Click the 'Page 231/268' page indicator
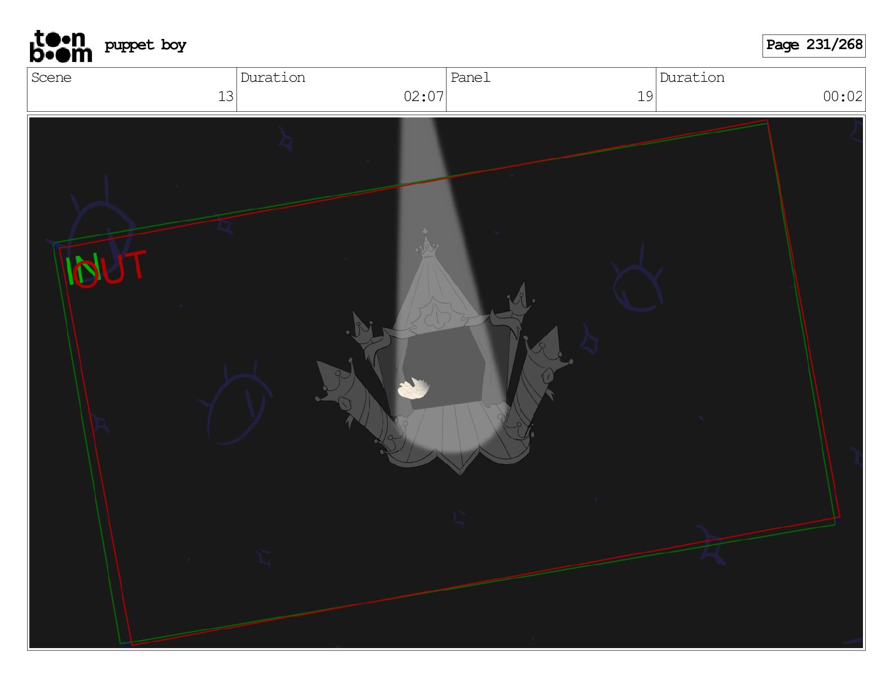Image resolution: width=894 pixels, height=691 pixels. click(x=814, y=45)
